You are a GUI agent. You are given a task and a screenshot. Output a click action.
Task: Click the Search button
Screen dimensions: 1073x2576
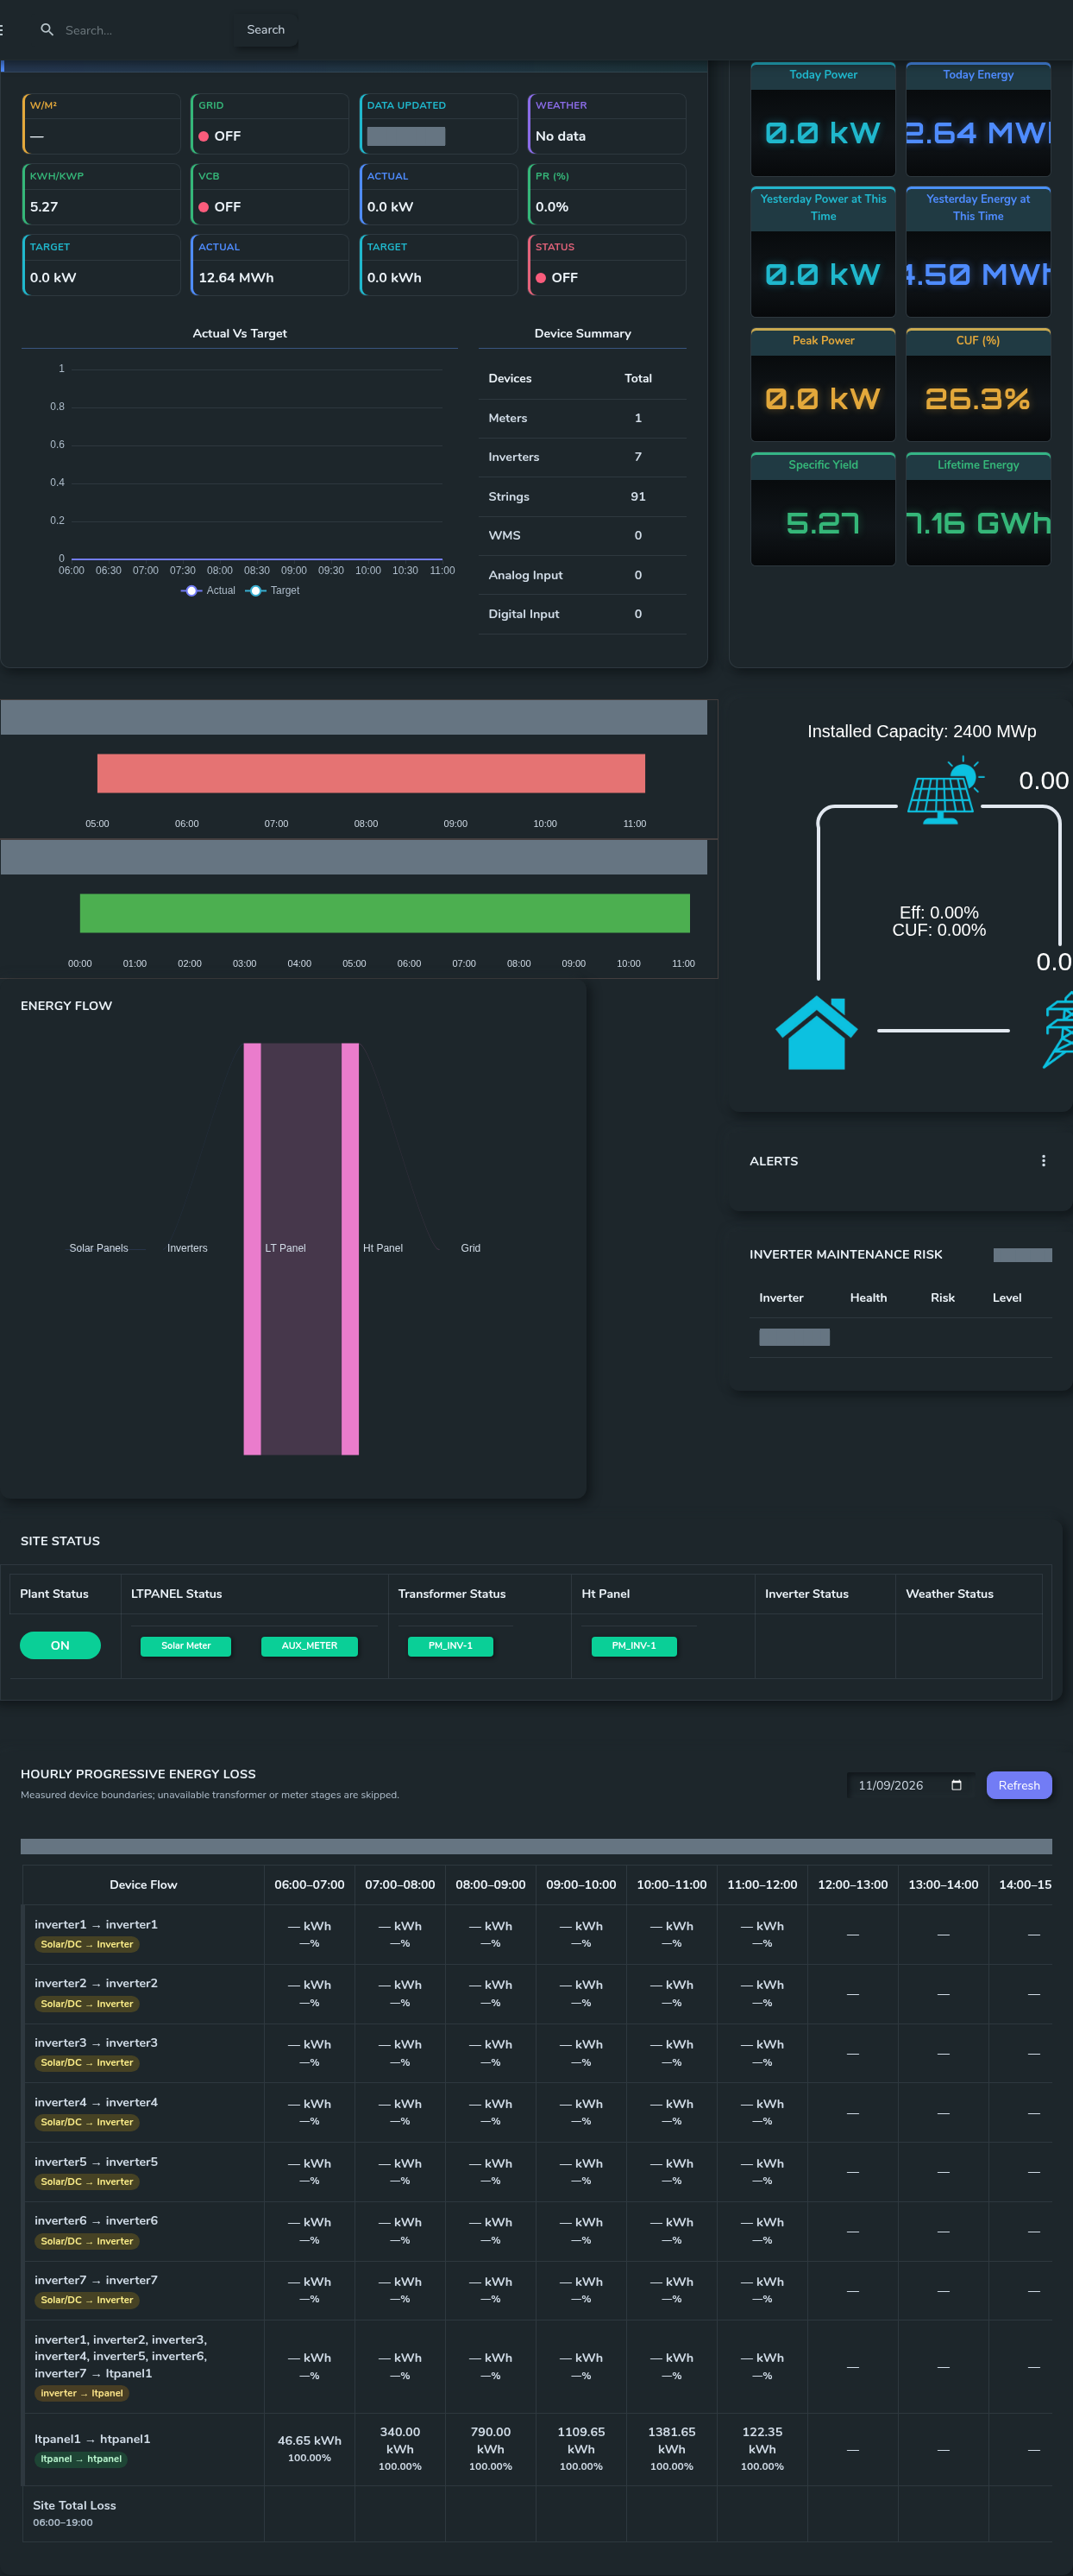tap(266, 30)
